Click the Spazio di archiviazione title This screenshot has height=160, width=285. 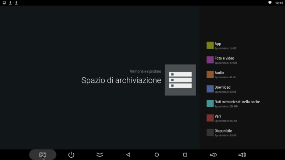(121, 80)
